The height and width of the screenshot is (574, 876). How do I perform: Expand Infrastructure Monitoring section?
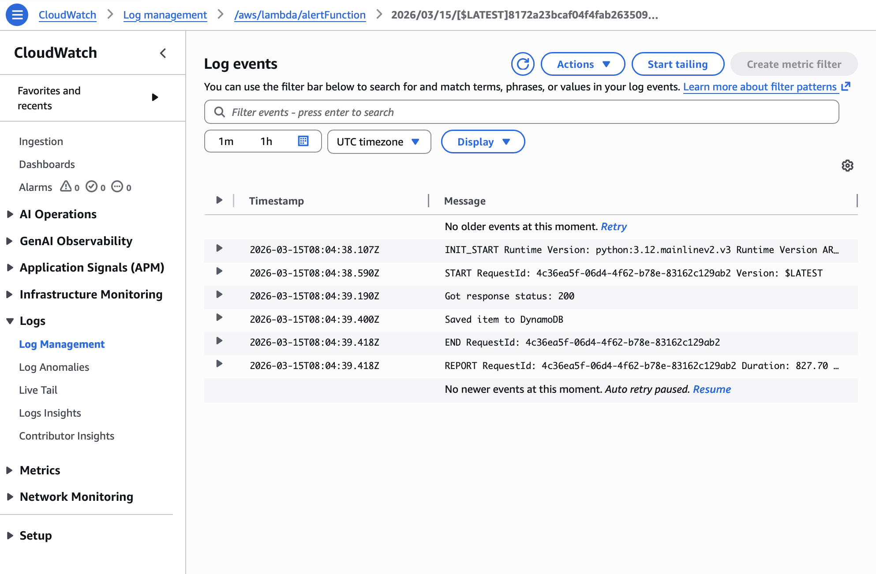tap(10, 294)
